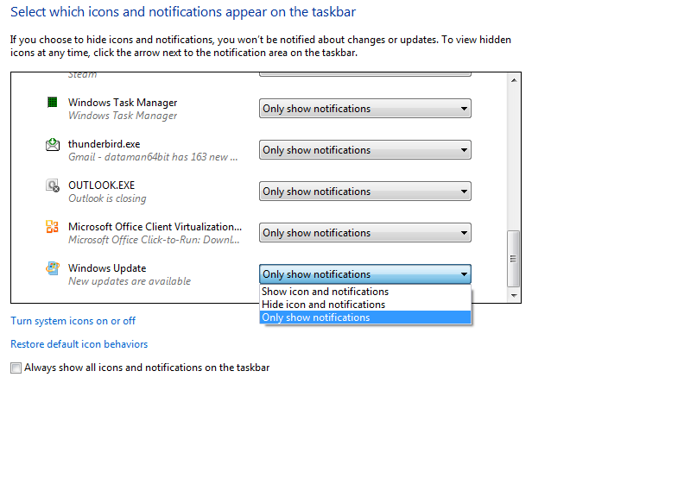The height and width of the screenshot is (503, 684).
Task: Click the Microsoft Office Client Virtualization icon
Action: (53, 227)
